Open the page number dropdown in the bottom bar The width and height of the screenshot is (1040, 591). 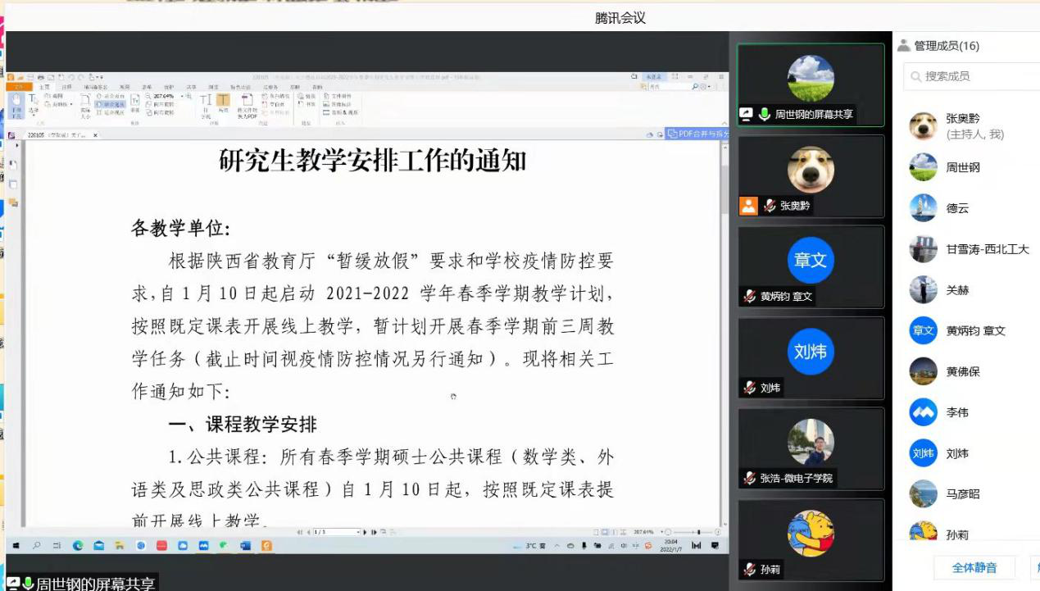coord(358,532)
